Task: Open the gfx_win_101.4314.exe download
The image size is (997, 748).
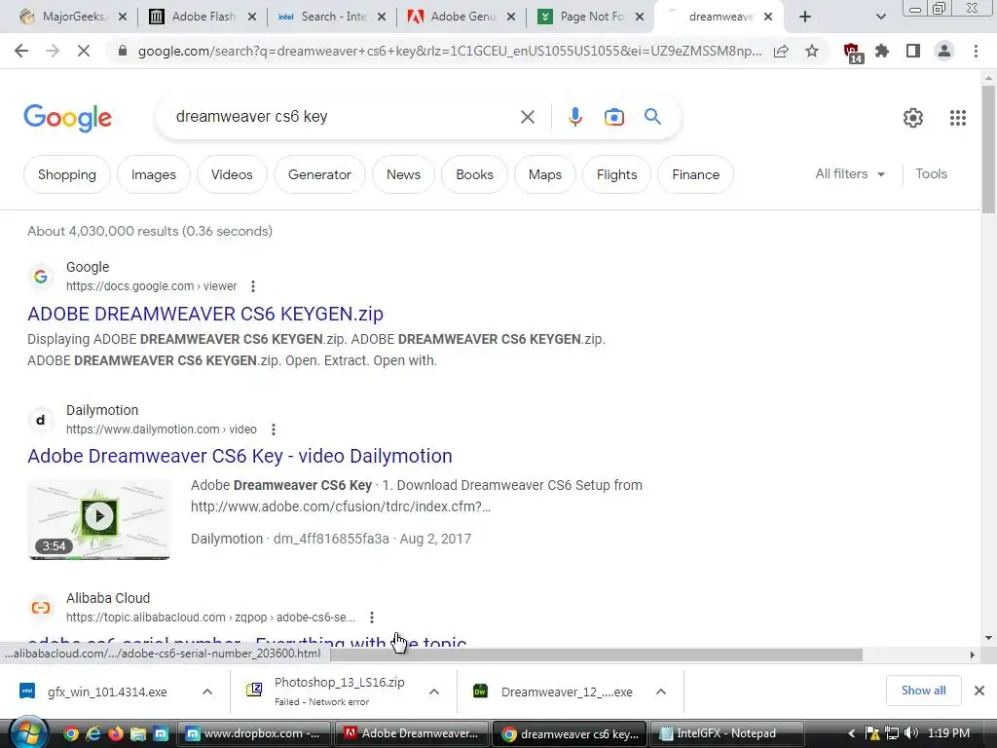Action: [107, 692]
